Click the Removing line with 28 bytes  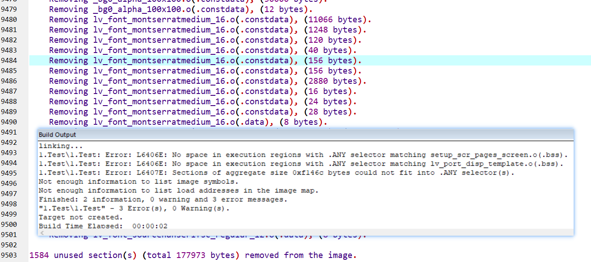click(203, 111)
